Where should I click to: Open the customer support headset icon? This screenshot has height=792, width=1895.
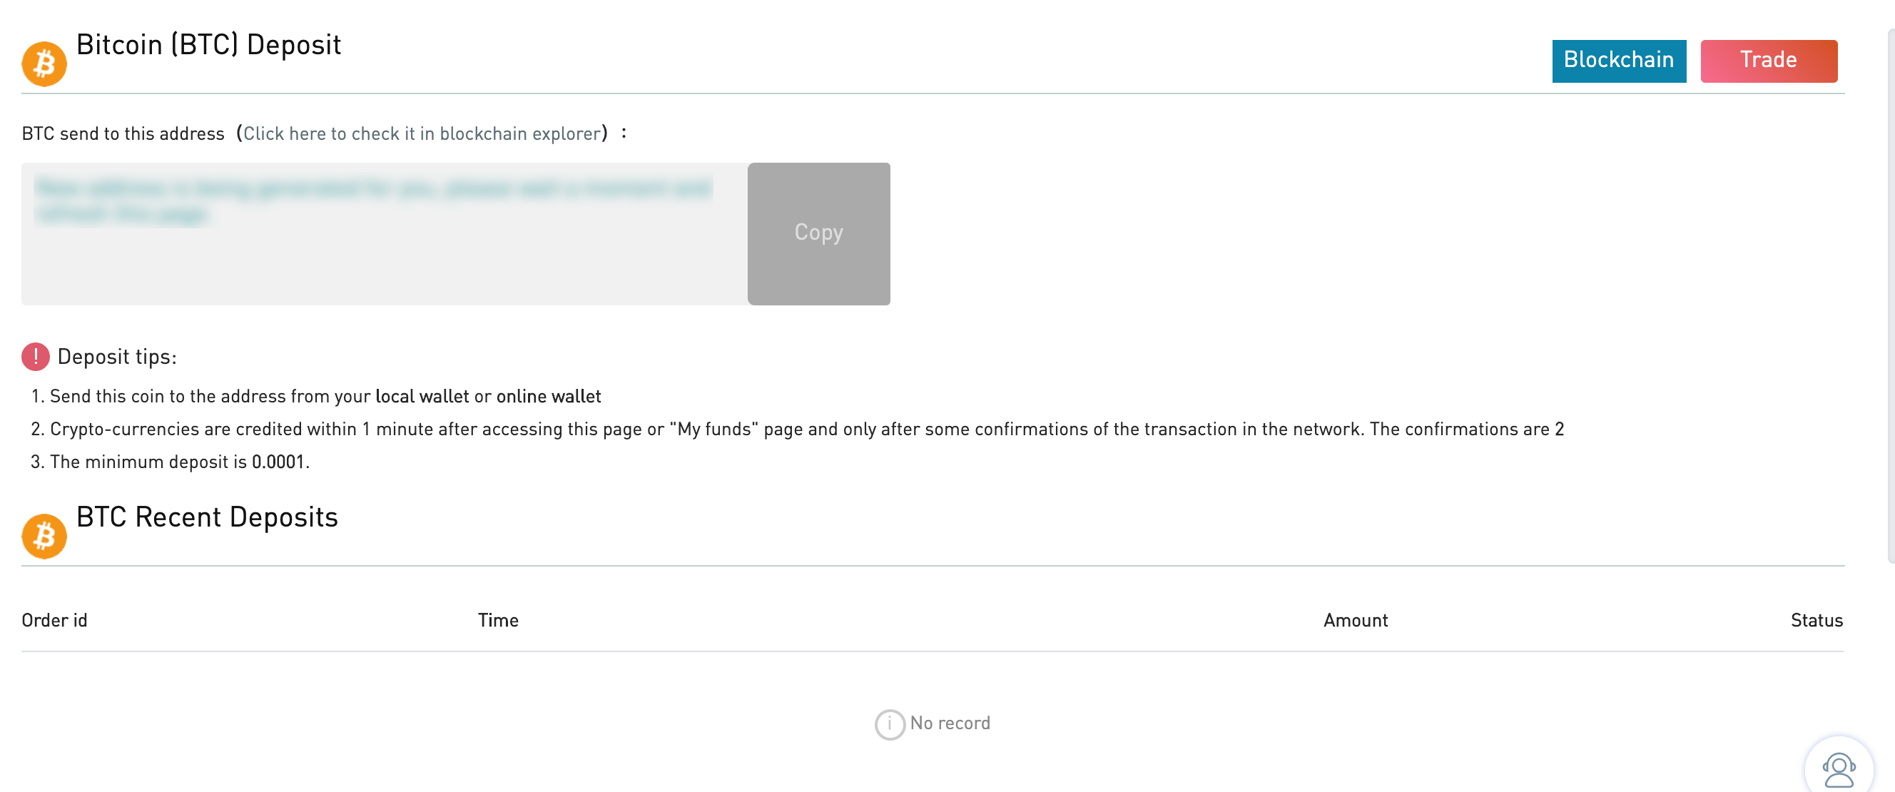click(1839, 769)
